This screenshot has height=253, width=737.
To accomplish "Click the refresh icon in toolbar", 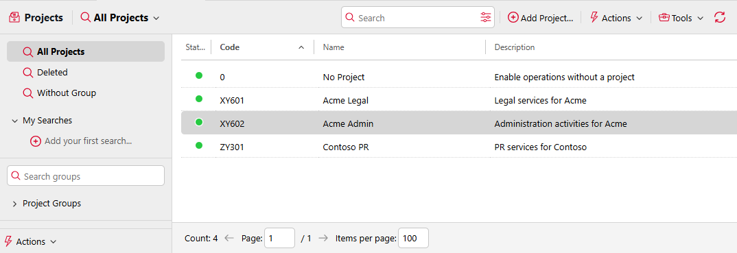I will click(x=720, y=18).
